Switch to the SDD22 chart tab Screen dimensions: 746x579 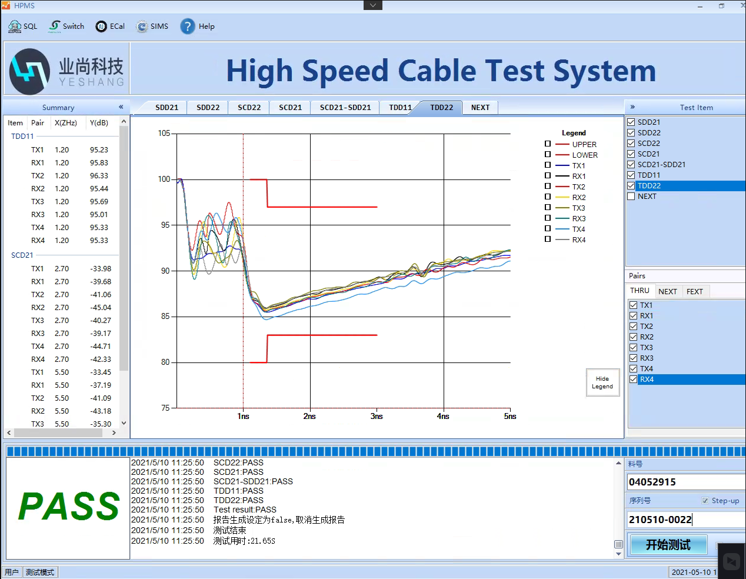208,108
